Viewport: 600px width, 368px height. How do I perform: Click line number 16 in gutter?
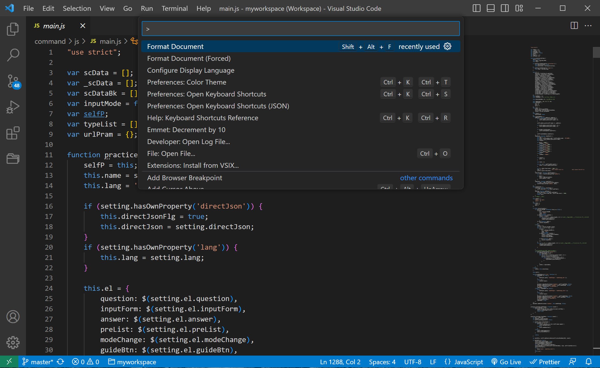(x=49, y=206)
